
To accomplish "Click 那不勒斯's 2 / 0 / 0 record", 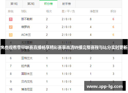I will [x=67, y=19].
